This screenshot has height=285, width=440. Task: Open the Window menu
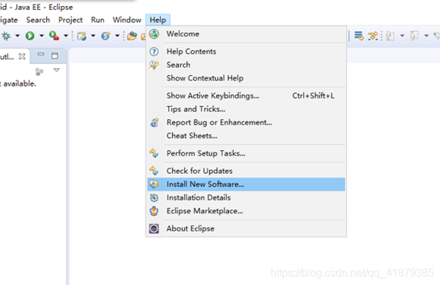(x=127, y=20)
